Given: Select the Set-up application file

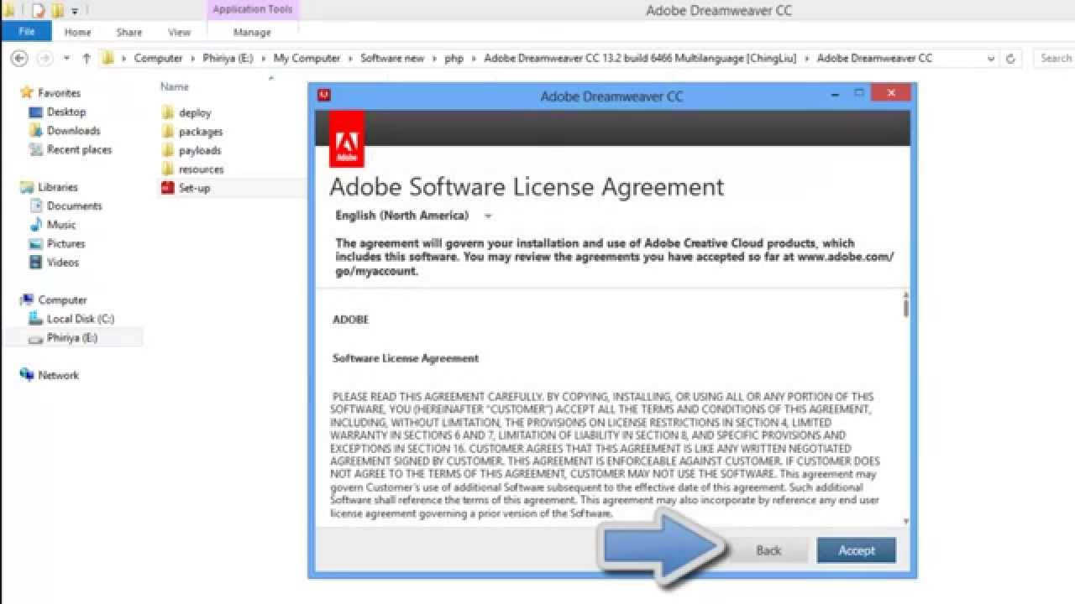Looking at the screenshot, I should tap(194, 188).
